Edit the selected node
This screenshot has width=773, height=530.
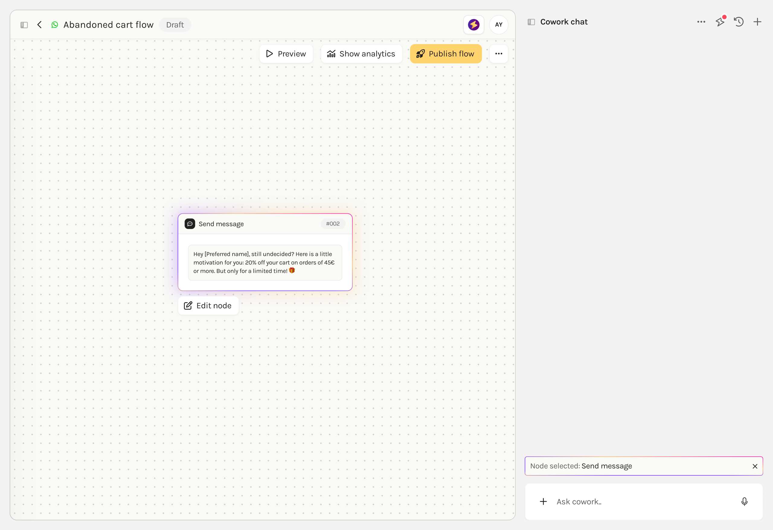click(208, 305)
